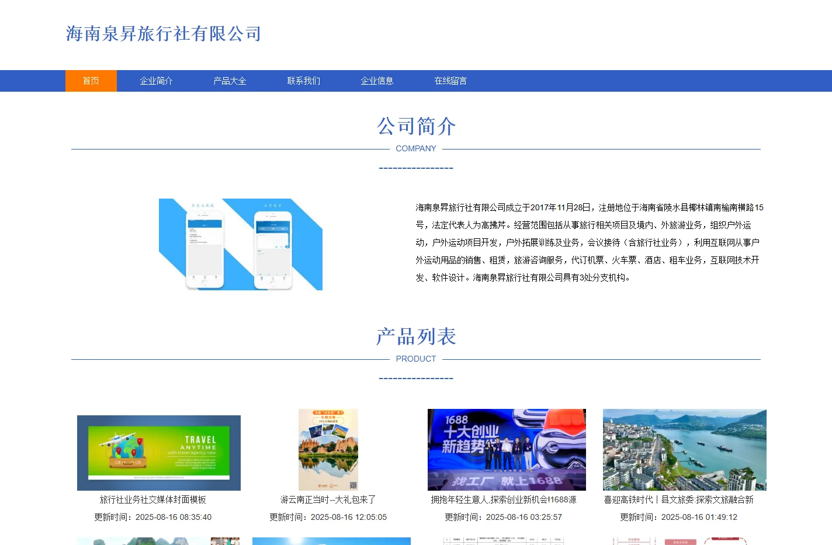
Task: Open the 首页 navigation tab
Action: pyautogui.click(x=91, y=81)
